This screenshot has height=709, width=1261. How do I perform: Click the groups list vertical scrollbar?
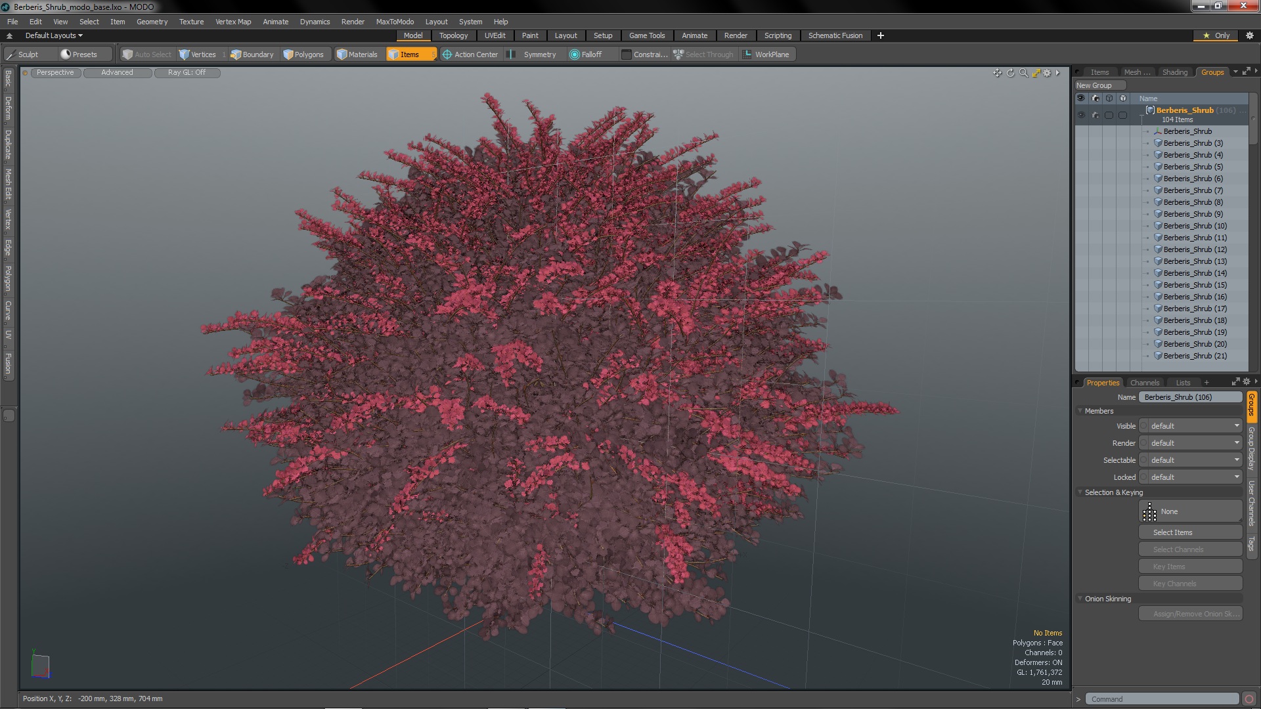pyautogui.click(x=1253, y=118)
